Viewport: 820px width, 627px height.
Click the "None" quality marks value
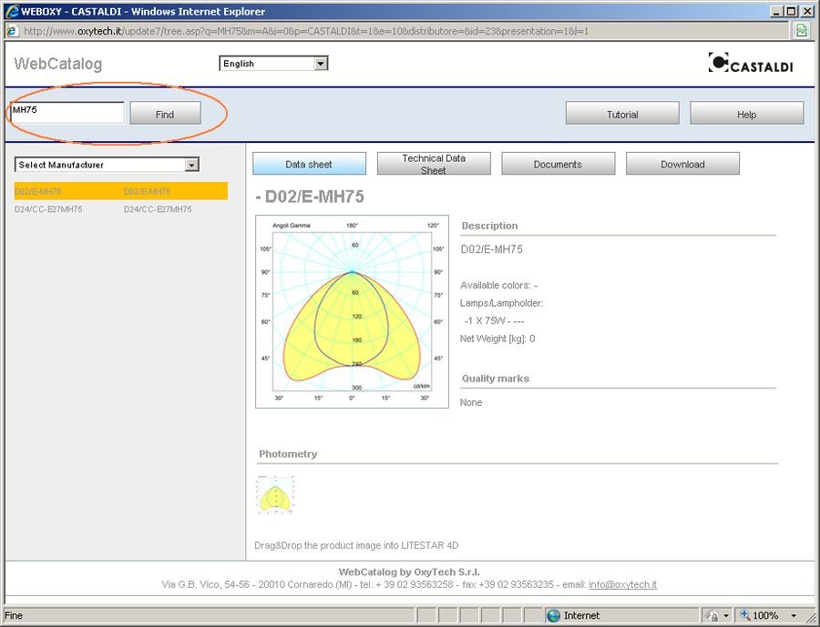(x=471, y=402)
